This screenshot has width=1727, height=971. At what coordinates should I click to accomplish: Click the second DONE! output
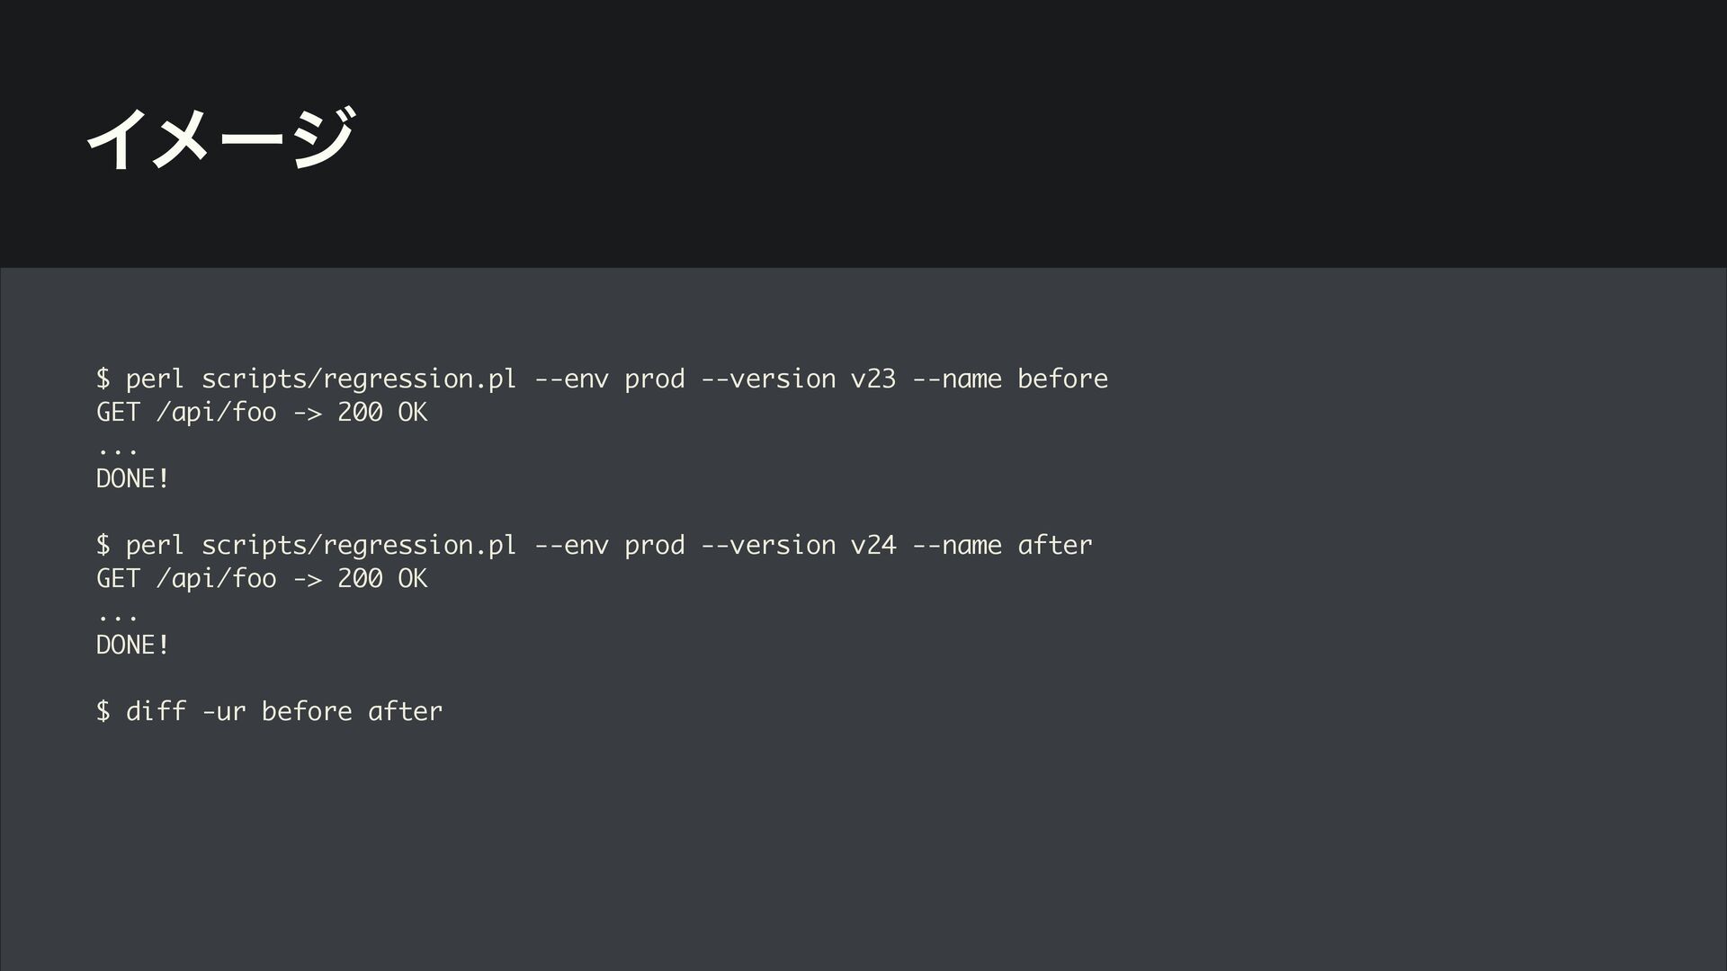coord(133,645)
